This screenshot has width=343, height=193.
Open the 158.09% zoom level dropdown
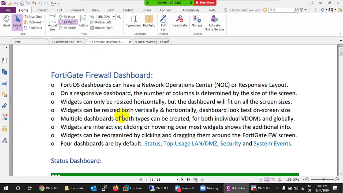click(114, 17)
